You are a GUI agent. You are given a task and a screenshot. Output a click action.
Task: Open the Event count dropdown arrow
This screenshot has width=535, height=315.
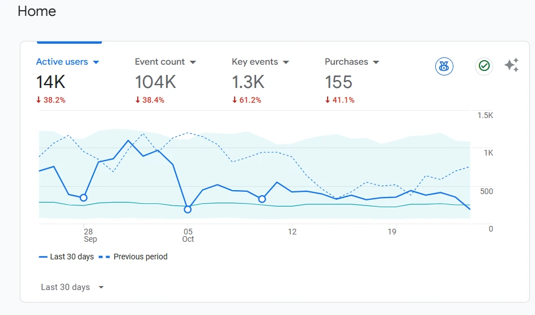coord(193,62)
